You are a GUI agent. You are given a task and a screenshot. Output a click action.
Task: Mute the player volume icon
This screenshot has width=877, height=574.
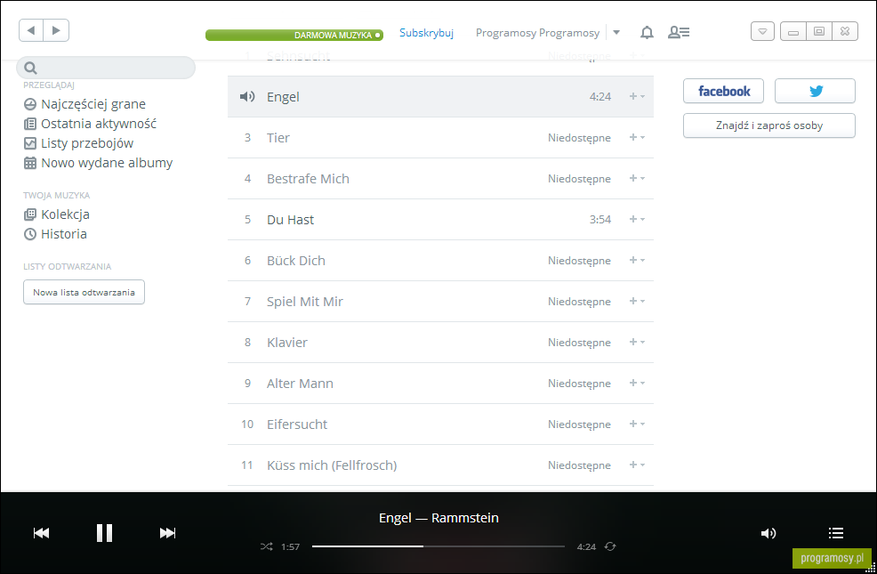(x=768, y=533)
